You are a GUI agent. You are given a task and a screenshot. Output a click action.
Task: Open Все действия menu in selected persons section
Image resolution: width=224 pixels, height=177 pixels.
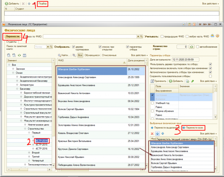tap(209, 134)
